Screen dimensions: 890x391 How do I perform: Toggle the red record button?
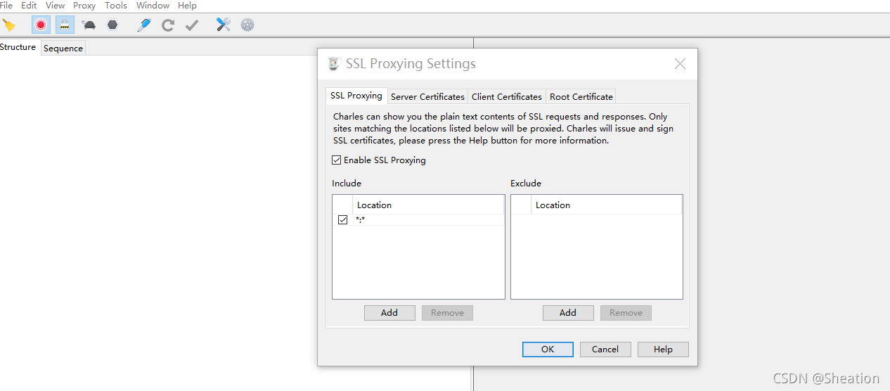[x=41, y=25]
